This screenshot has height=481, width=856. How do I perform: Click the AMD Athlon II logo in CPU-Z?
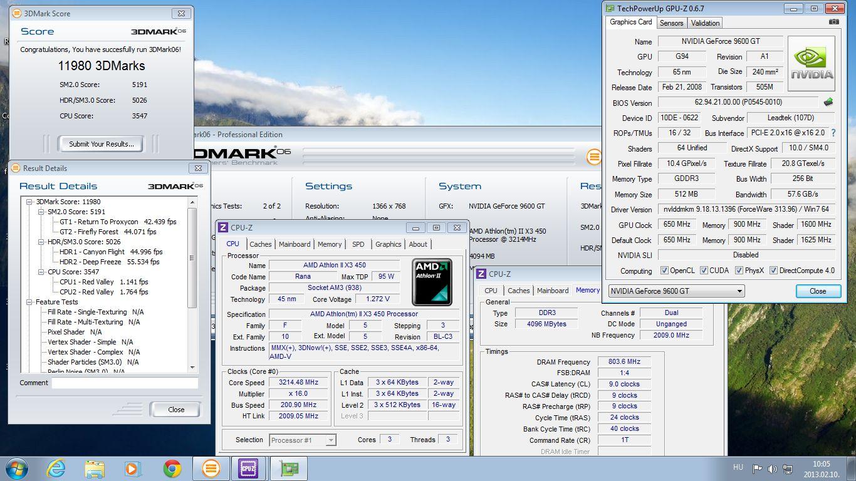pyautogui.click(x=432, y=282)
